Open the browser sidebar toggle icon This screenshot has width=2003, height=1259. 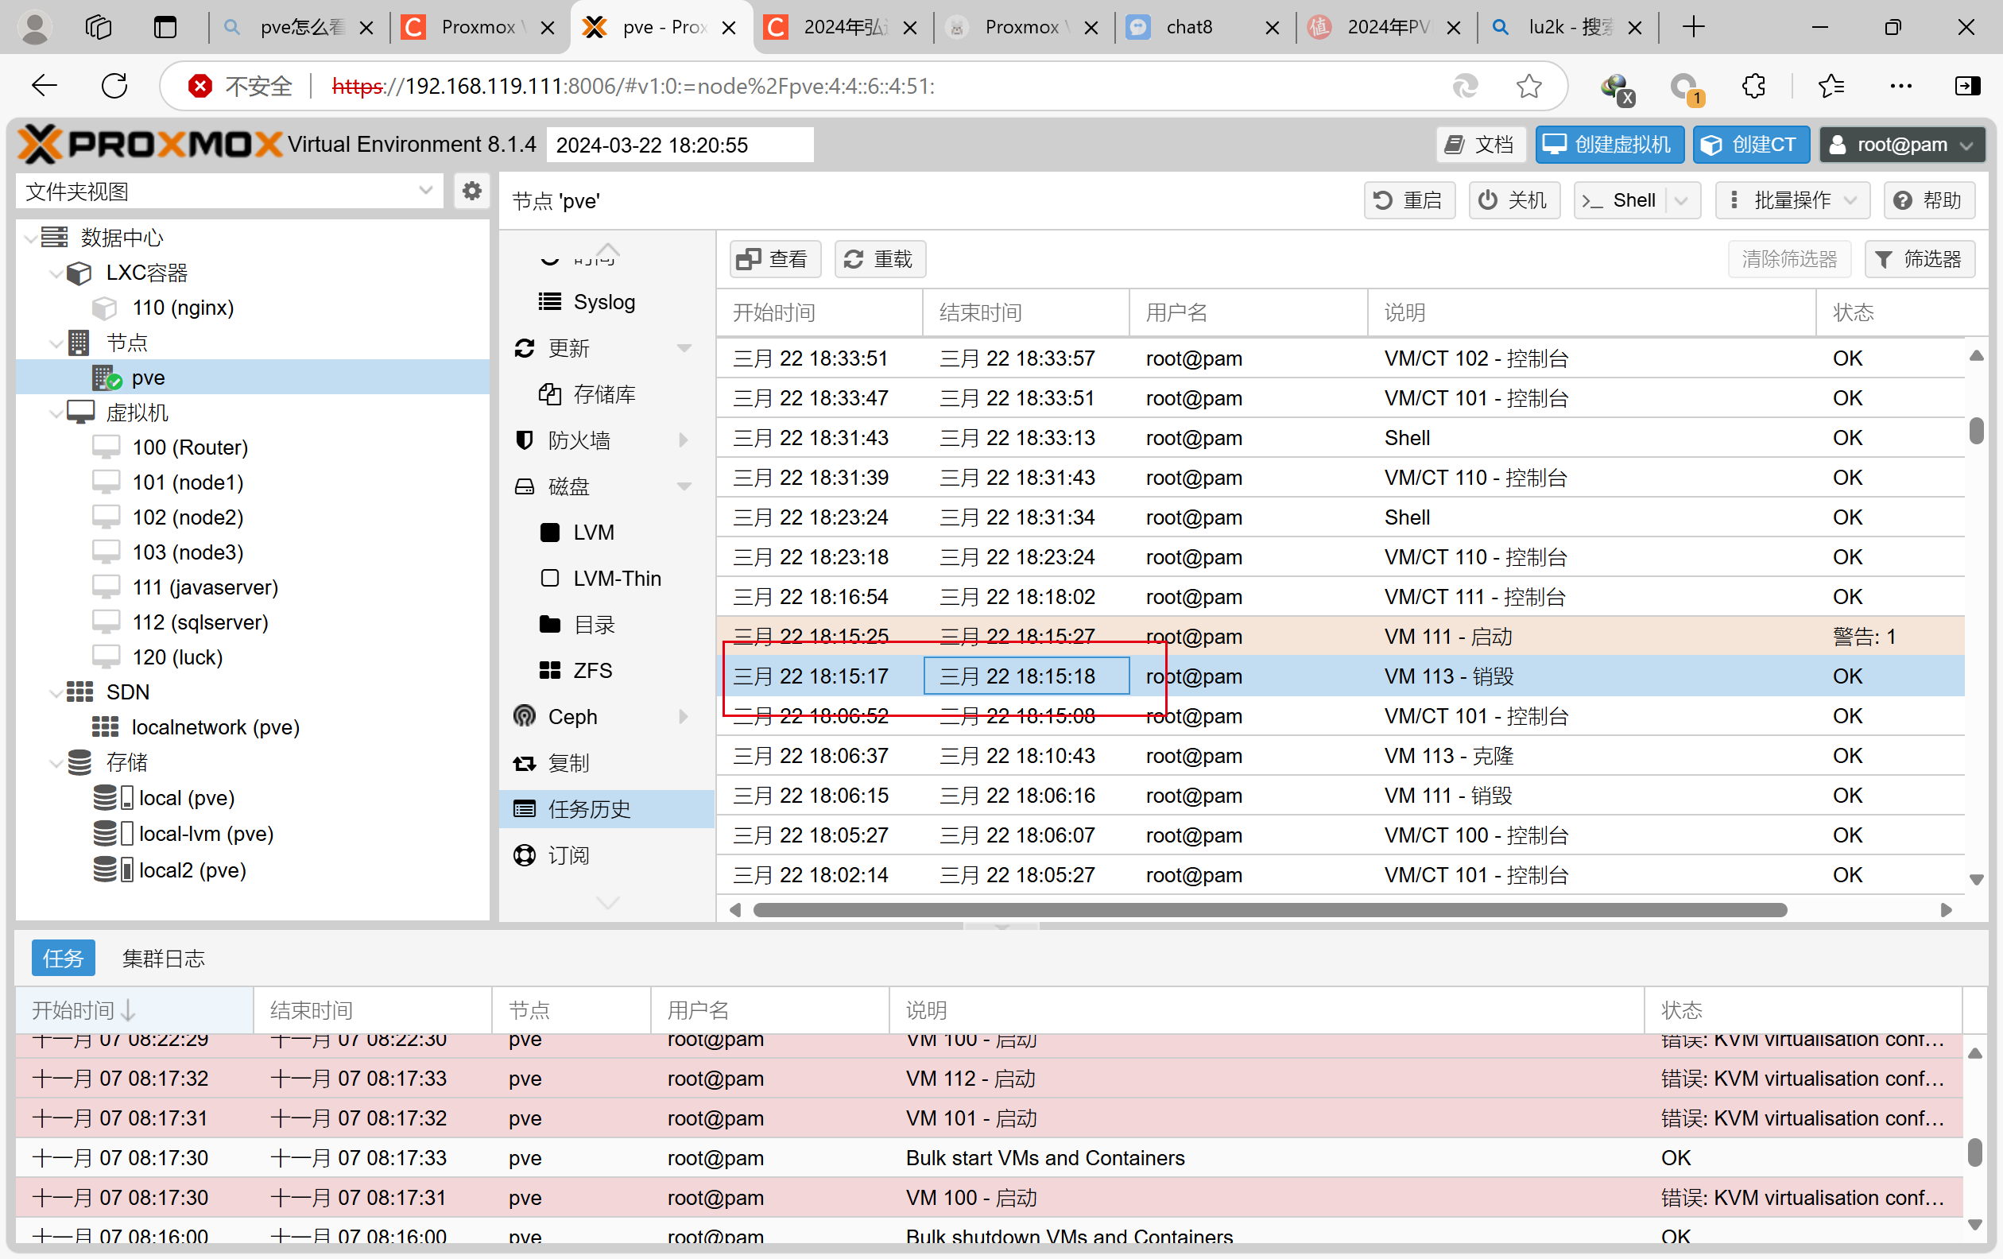(x=1966, y=86)
